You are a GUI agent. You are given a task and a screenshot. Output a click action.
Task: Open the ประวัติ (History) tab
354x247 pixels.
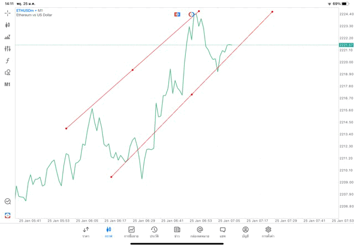(154, 232)
